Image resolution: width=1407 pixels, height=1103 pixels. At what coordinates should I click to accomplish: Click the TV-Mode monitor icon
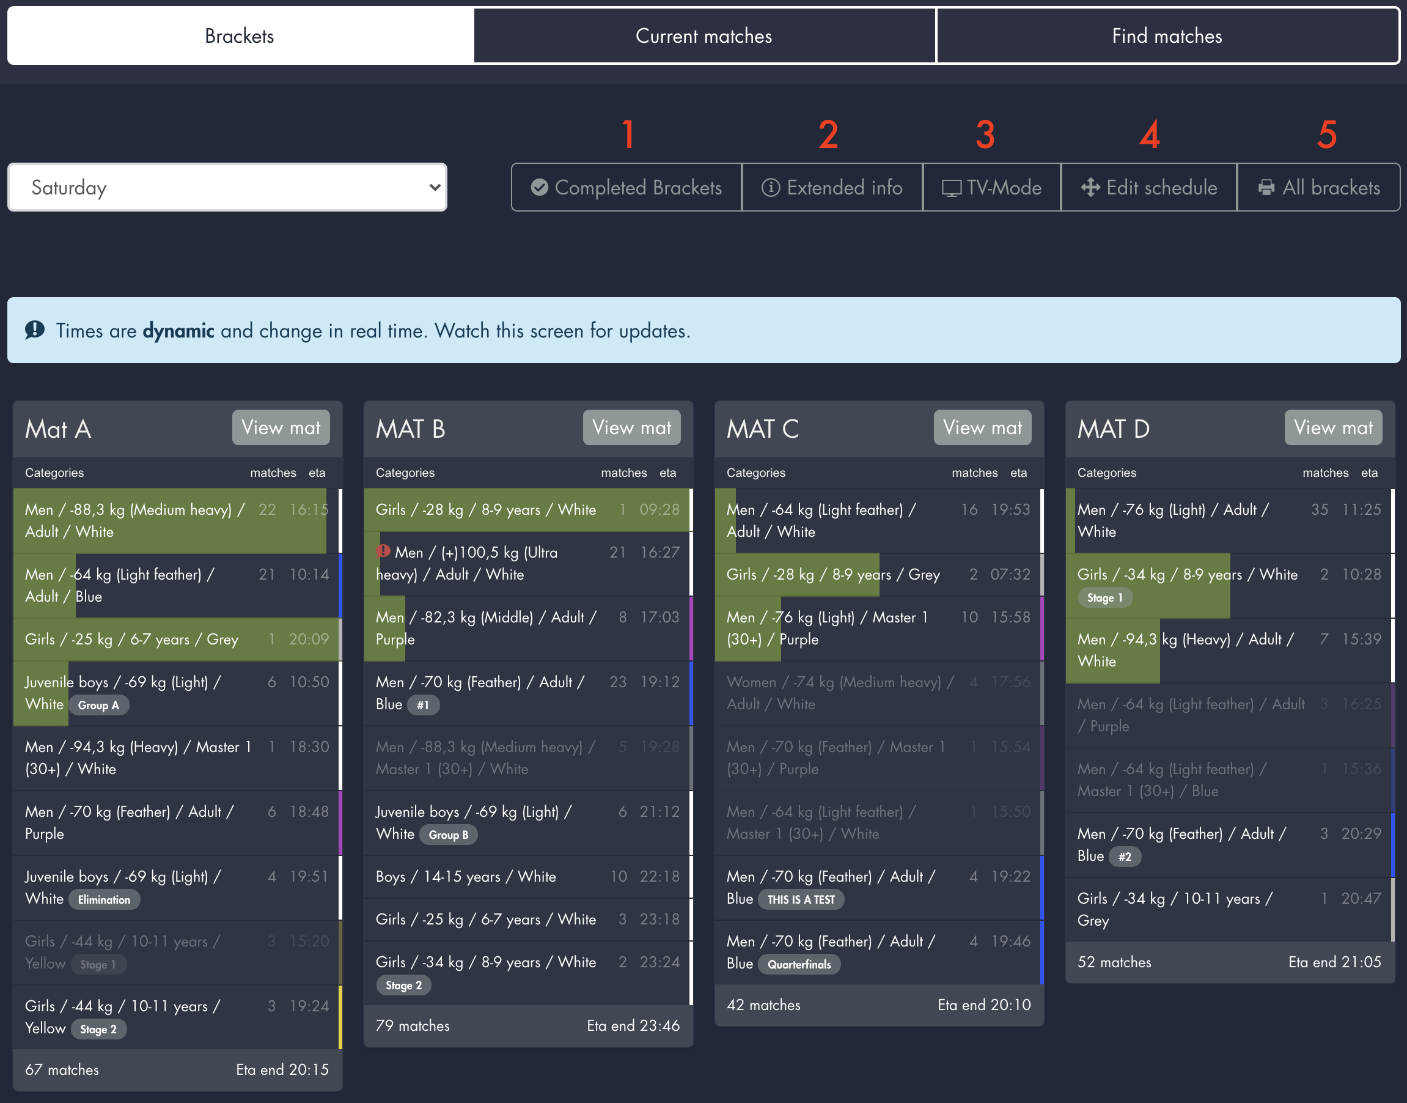951,188
